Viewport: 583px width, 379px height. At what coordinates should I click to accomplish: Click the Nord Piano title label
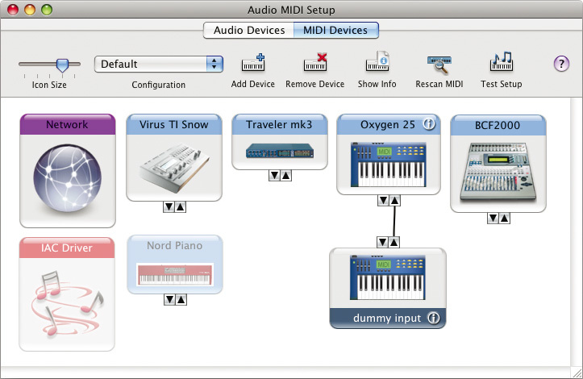pos(175,245)
